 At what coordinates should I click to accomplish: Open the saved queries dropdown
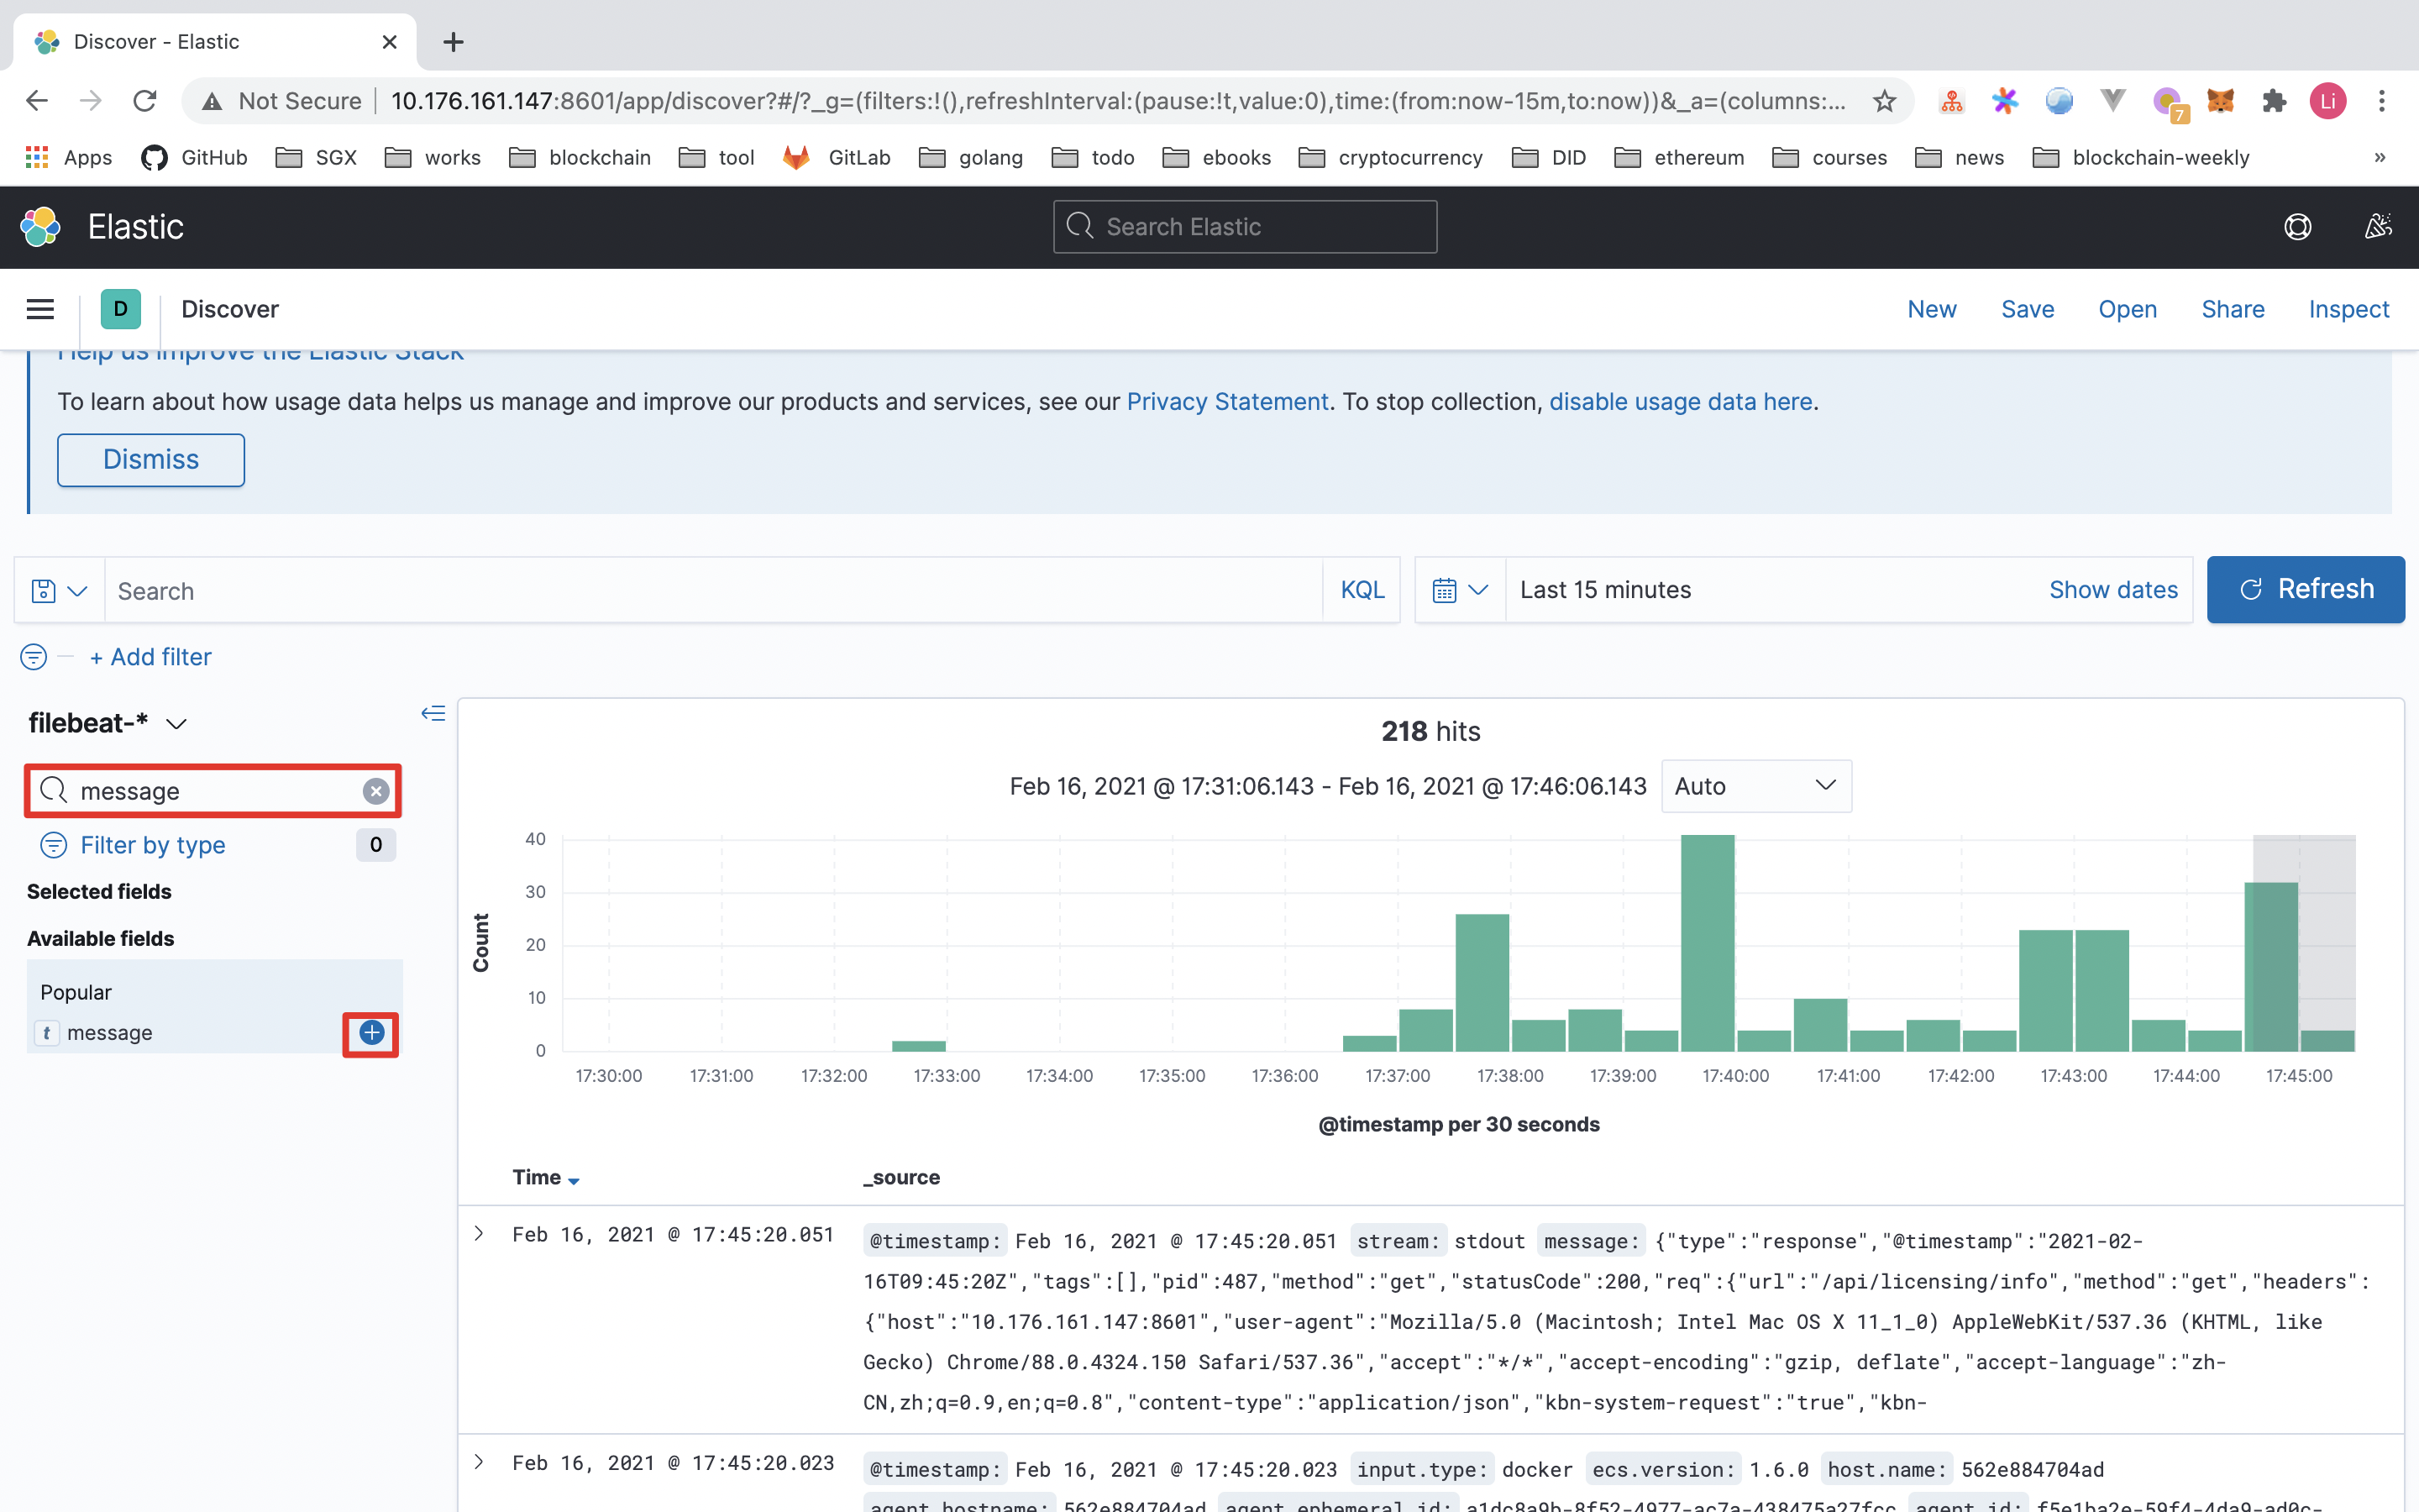pyautogui.click(x=59, y=591)
